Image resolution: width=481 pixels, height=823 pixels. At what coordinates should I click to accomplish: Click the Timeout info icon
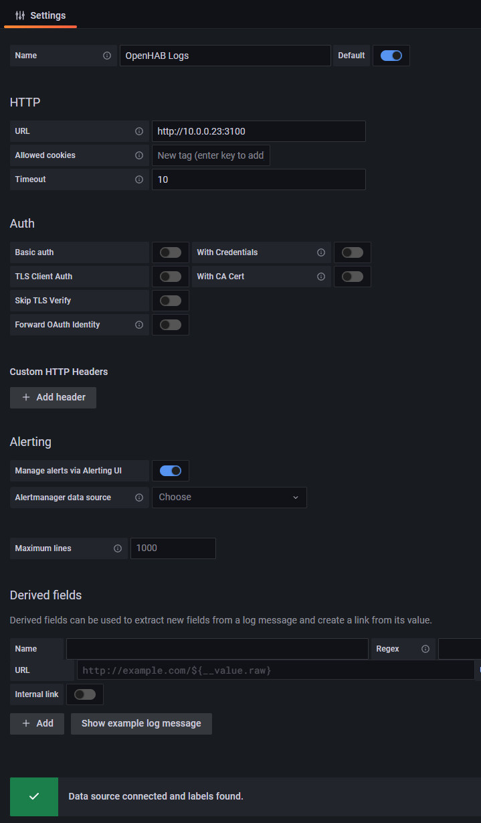139,179
